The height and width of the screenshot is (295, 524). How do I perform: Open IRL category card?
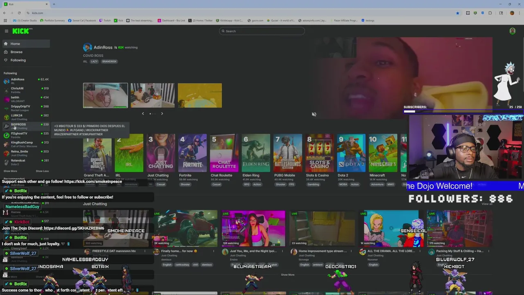pos(129,153)
